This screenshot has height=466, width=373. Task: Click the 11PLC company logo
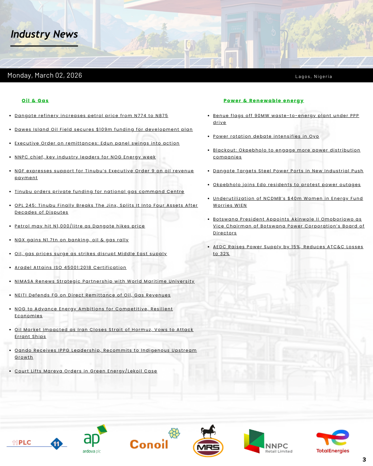coord(37,443)
